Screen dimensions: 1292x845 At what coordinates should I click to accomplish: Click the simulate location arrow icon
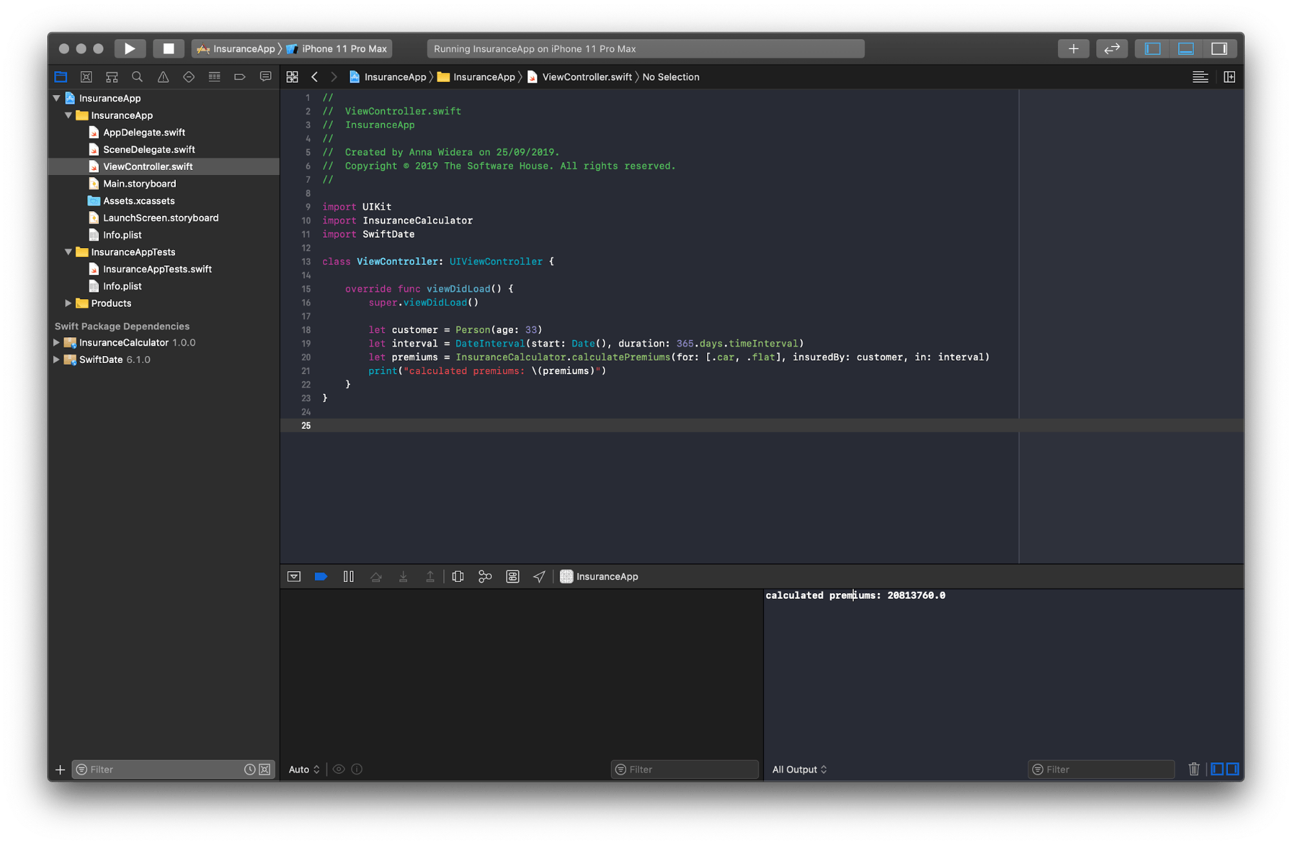click(539, 576)
